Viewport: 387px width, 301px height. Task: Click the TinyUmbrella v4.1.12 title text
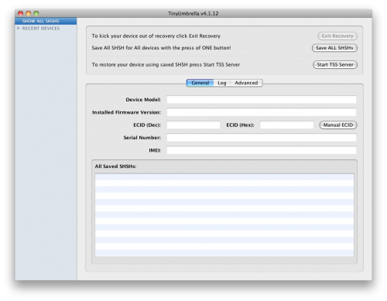point(193,13)
